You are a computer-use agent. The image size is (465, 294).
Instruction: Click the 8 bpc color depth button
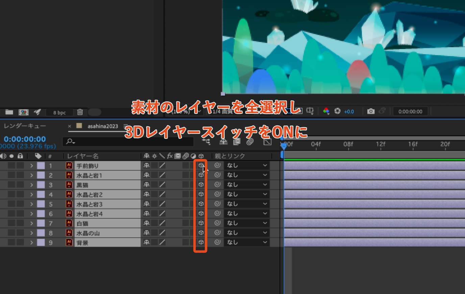pos(59,112)
